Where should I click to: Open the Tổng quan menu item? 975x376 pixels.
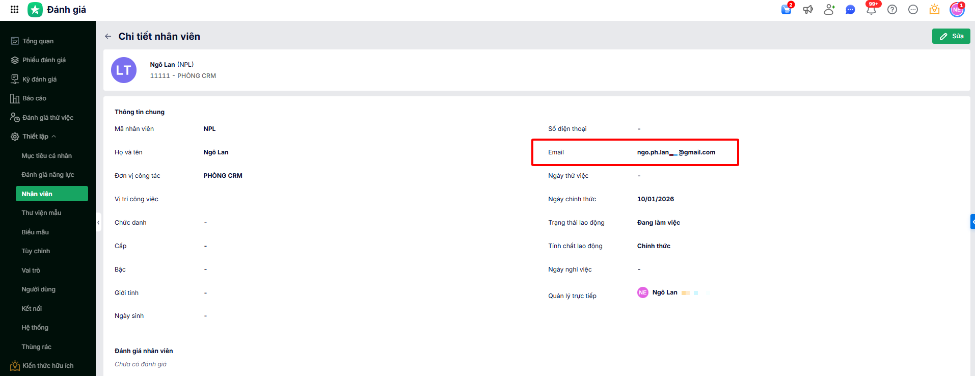coord(38,41)
